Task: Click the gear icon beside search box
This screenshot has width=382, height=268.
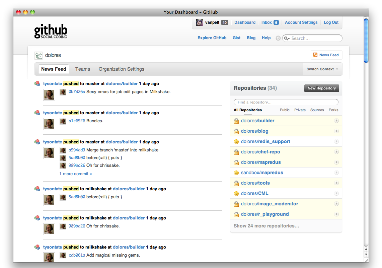Action: 278,38
